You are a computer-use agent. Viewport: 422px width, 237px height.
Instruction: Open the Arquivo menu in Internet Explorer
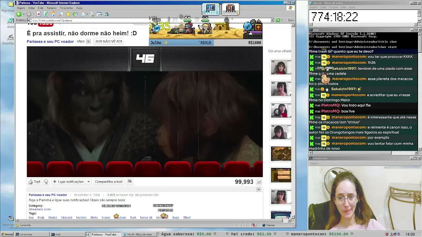pos(21,8)
